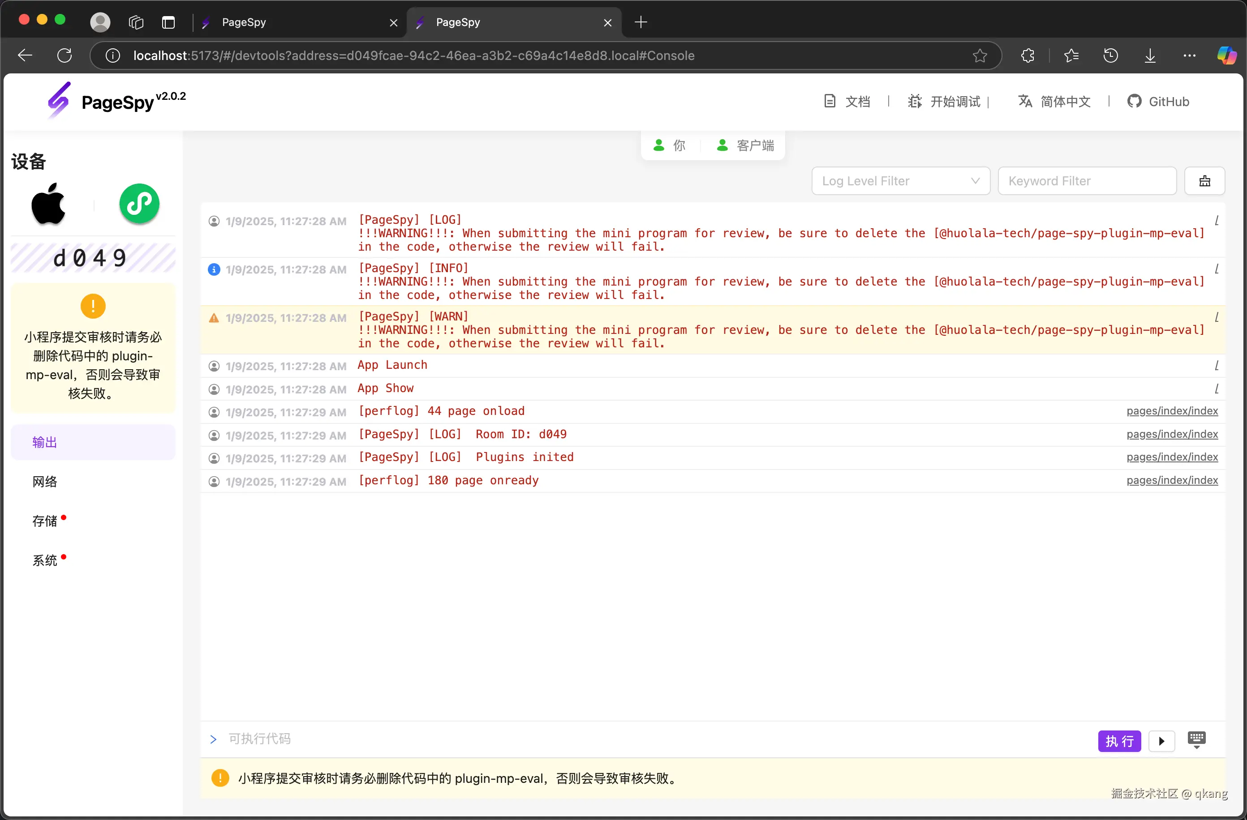The height and width of the screenshot is (820, 1247).
Task: Open browser settings and more menu
Action: pos(1189,56)
